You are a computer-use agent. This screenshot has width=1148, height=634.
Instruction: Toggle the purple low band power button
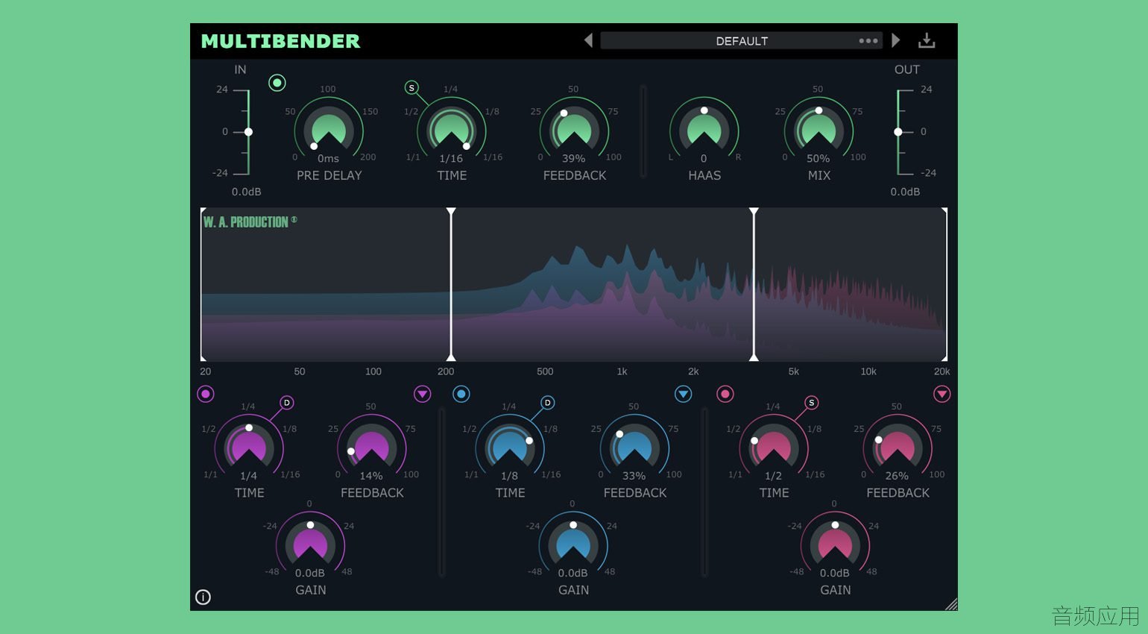pyautogui.click(x=206, y=394)
